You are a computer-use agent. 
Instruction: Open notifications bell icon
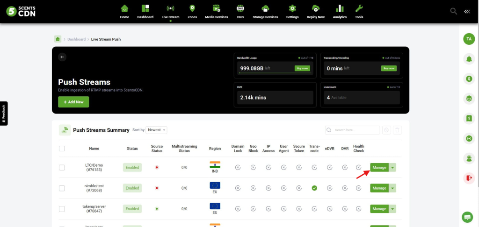469,59
